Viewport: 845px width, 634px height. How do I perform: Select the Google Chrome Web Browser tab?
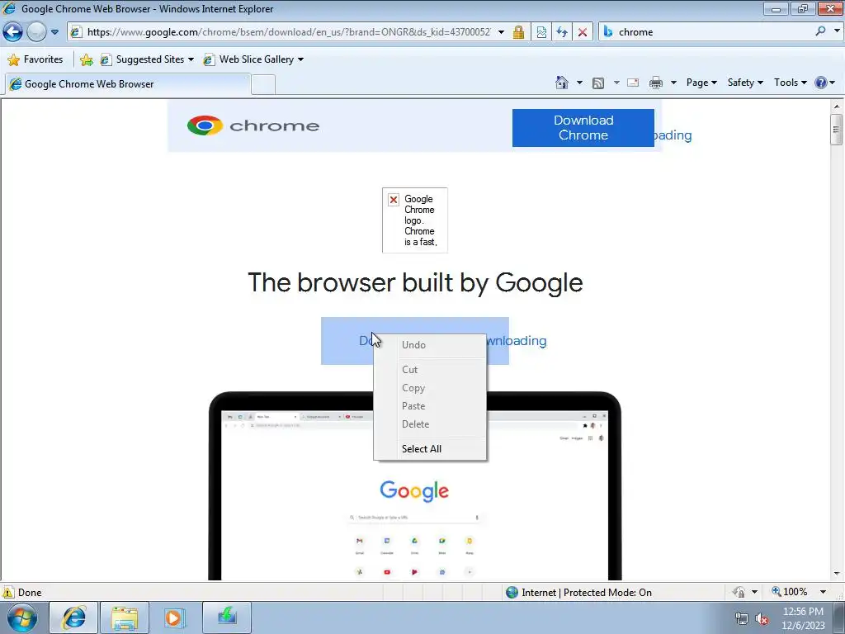[x=128, y=84]
